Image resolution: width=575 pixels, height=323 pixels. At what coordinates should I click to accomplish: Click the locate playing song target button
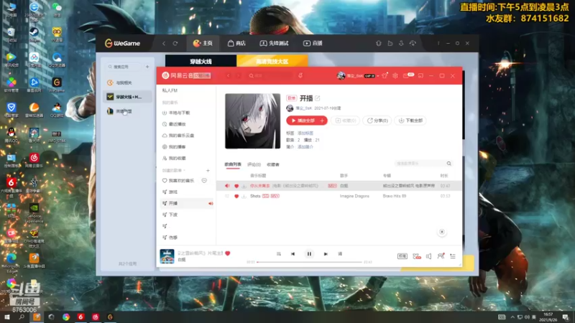442,232
